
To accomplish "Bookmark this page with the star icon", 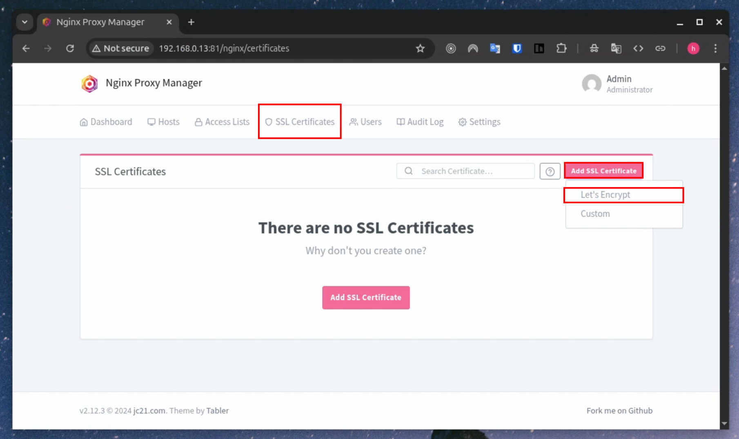I will [420, 49].
